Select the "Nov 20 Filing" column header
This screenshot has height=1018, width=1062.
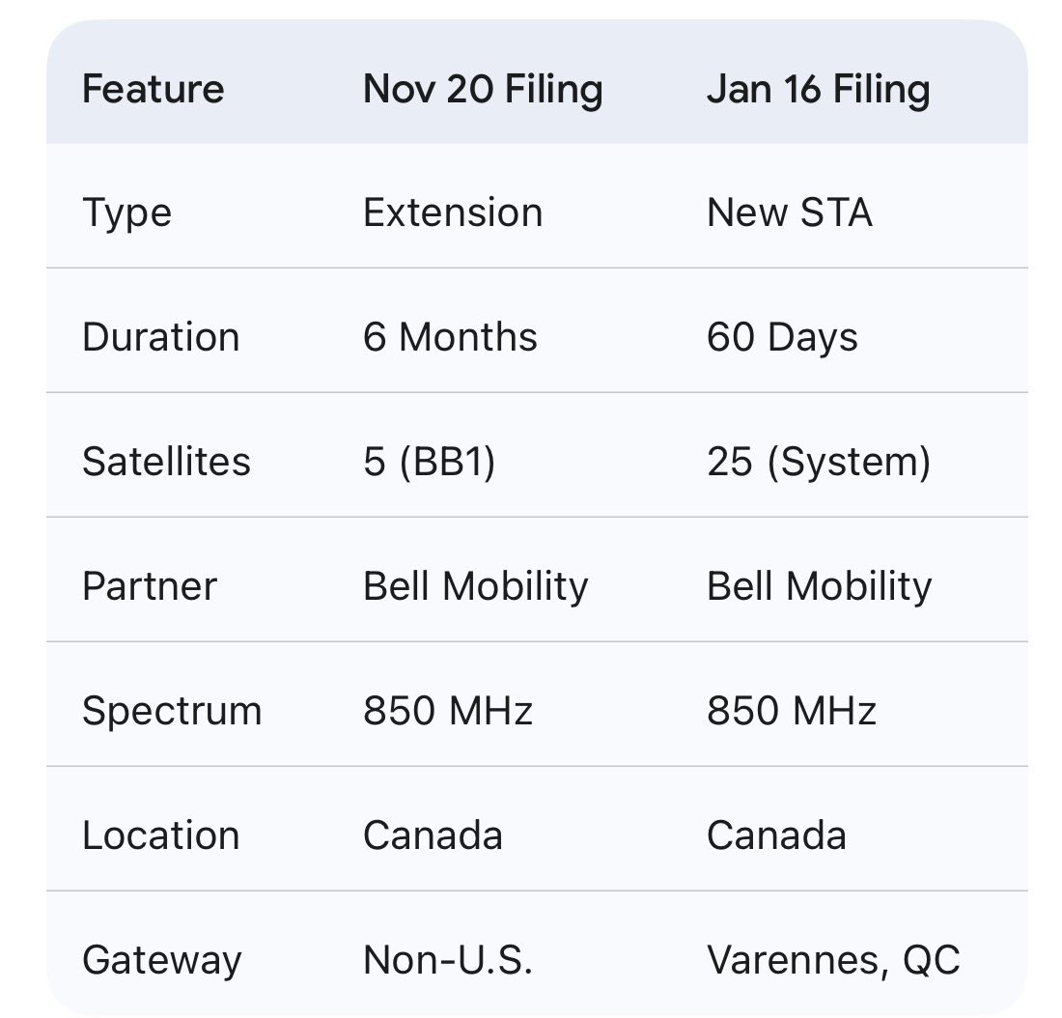pyautogui.click(x=483, y=90)
